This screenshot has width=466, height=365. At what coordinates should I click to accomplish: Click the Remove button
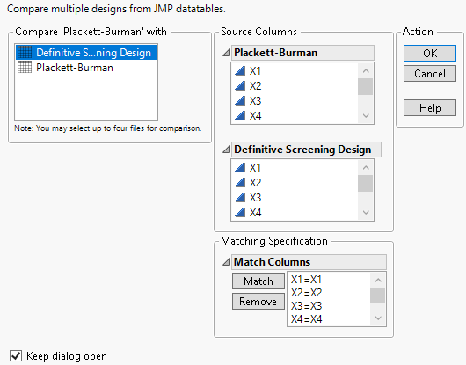pyautogui.click(x=258, y=302)
